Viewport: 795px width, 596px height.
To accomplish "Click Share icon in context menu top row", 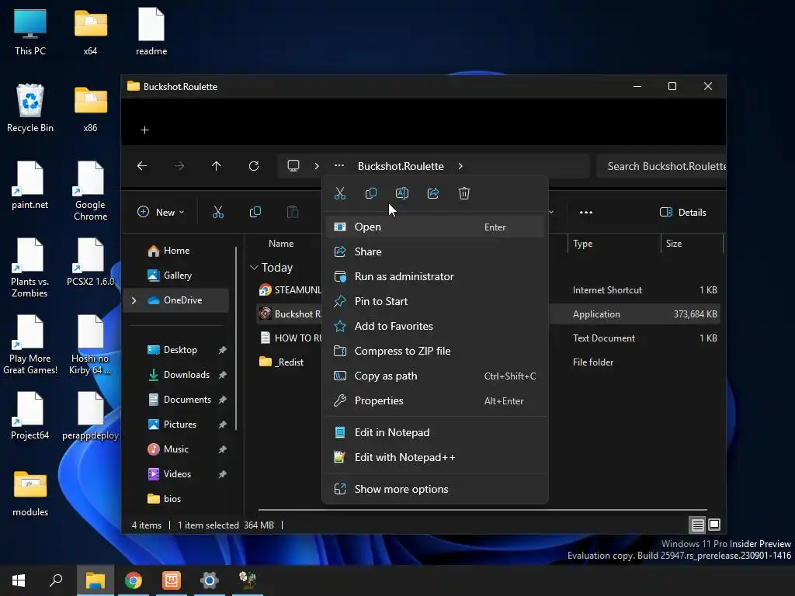I will tap(433, 193).
